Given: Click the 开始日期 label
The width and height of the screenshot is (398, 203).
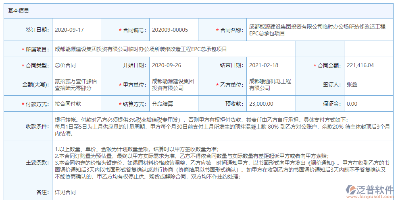Looking at the screenshot, I should coord(135,65).
